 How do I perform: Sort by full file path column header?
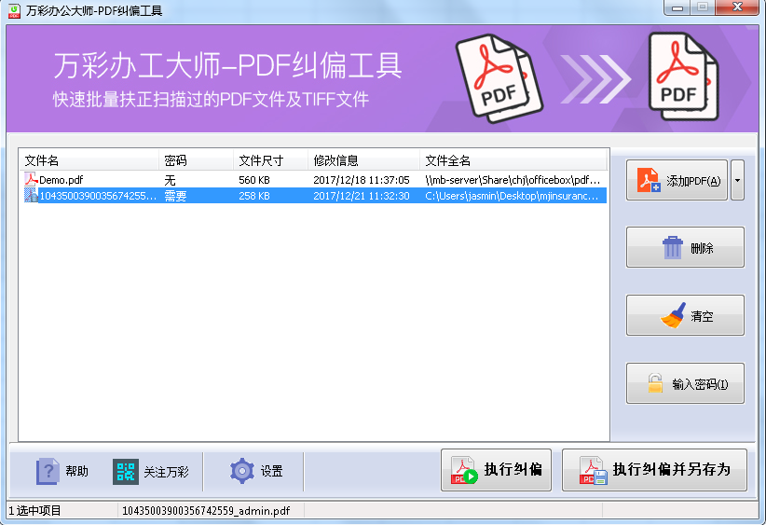(513, 160)
